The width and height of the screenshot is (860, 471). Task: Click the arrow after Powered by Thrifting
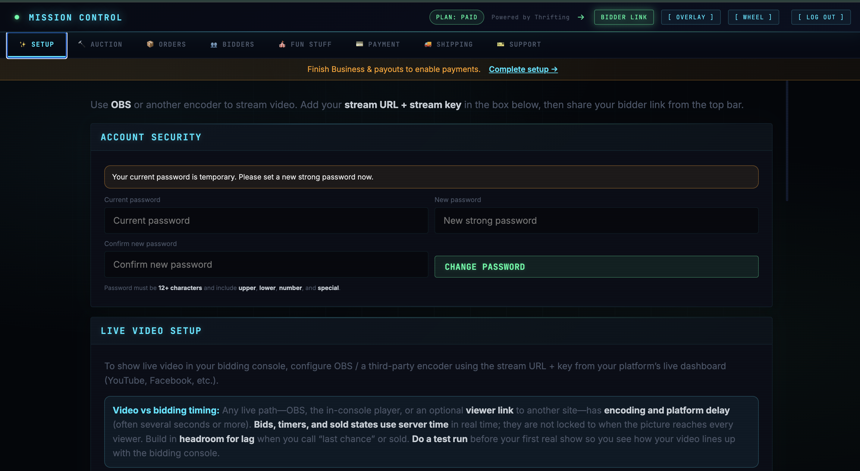click(581, 17)
